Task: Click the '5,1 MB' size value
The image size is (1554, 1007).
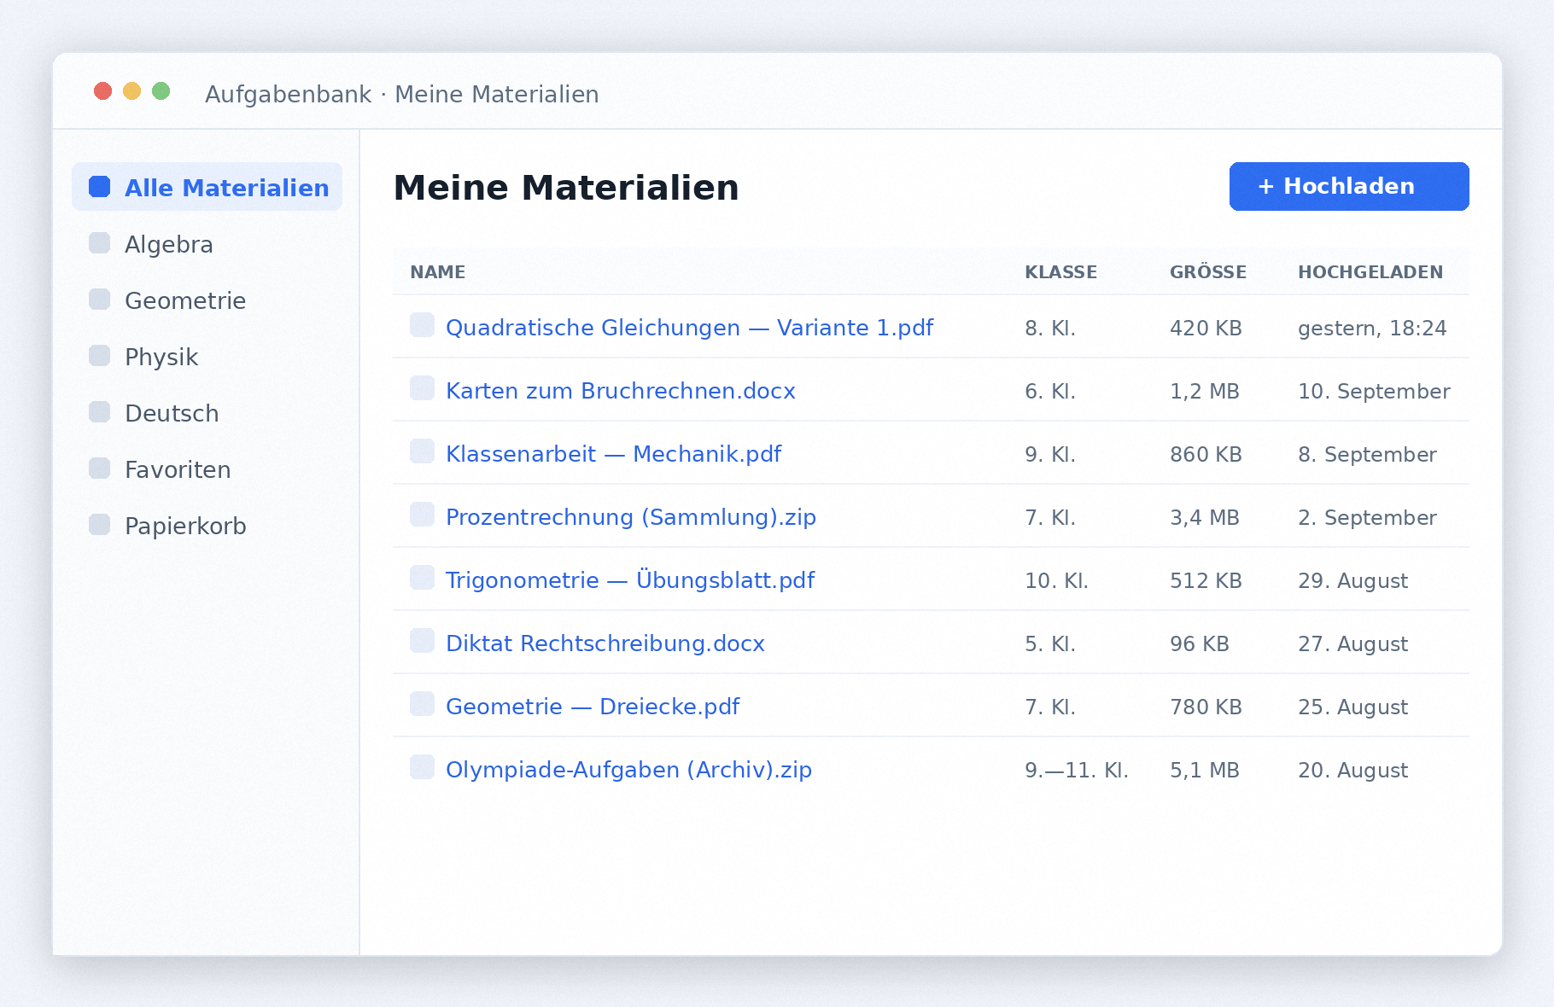Action: [1204, 771]
